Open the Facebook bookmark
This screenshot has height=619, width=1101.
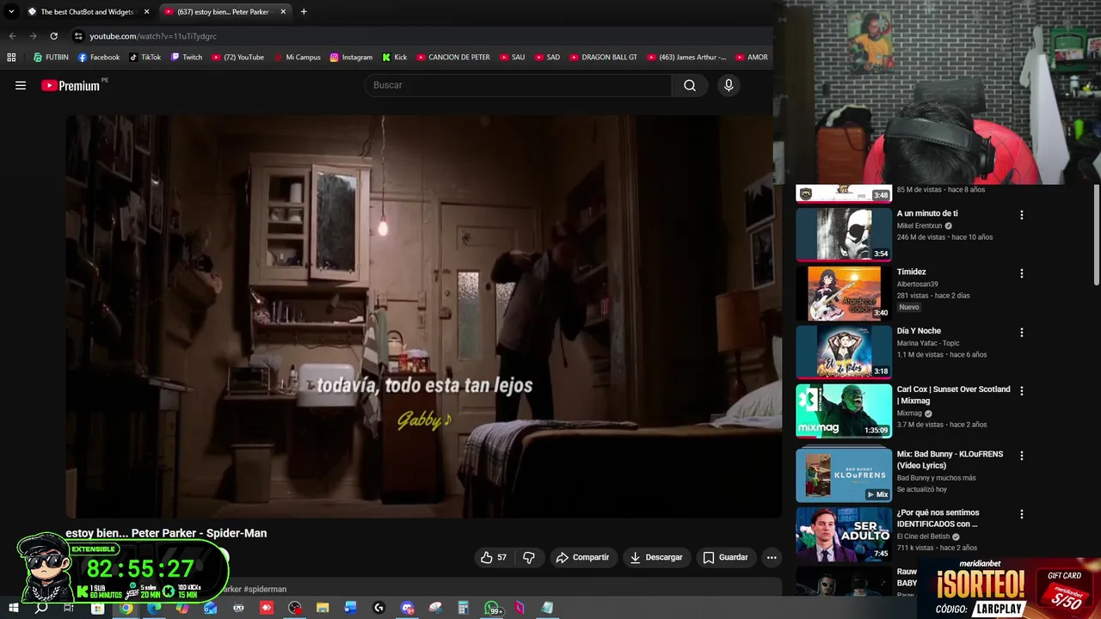click(x=99, y=58)
